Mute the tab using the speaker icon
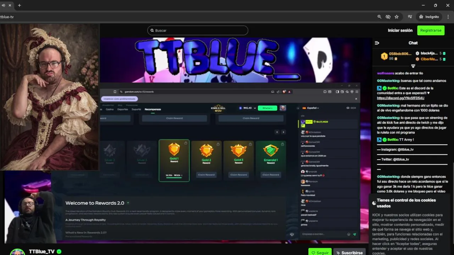 pyautogui.click(x=3, y=5)
